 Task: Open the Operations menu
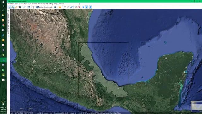point(11,4)
